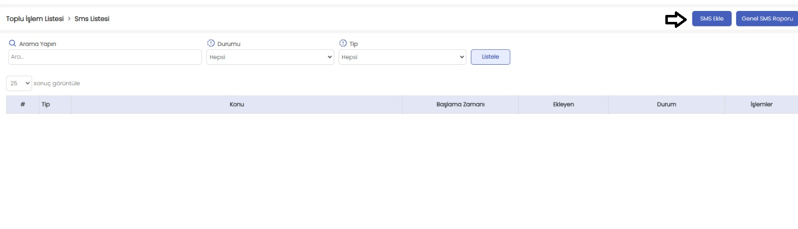Focus the Ara search input field

[x=105, y=57]
